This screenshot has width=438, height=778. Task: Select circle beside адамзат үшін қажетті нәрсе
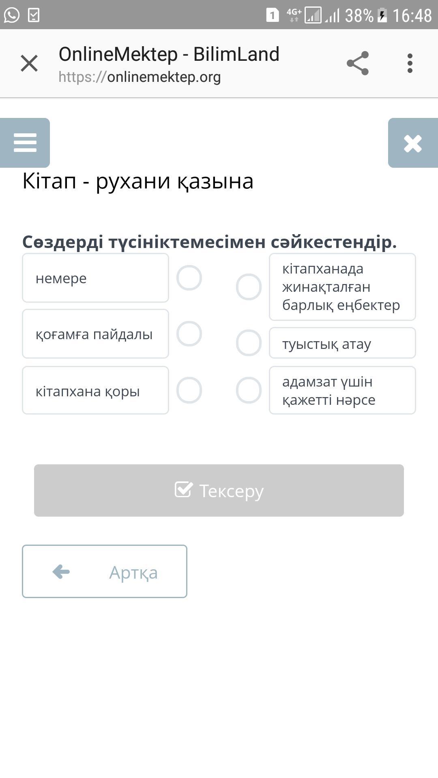tap(249, 390)
